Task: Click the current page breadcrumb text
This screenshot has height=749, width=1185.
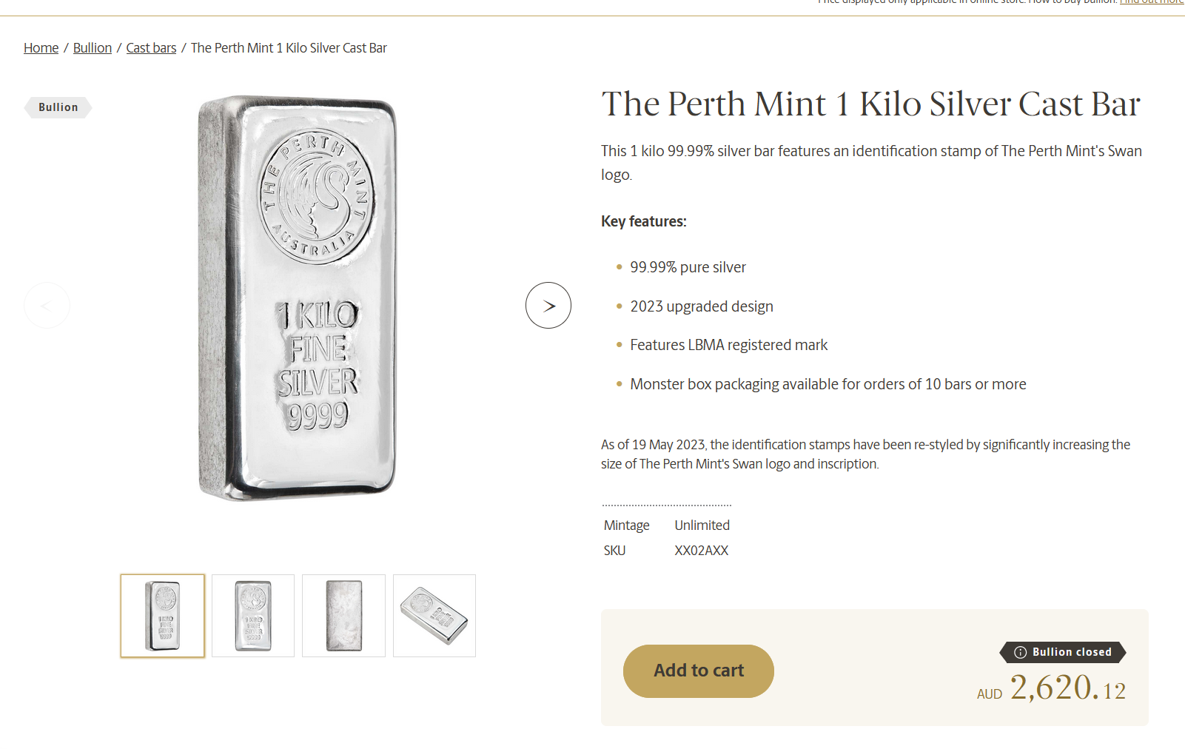Action: tap(289, 48)
